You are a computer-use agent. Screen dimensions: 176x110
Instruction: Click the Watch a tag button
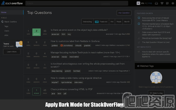click(x=156, y=93)
